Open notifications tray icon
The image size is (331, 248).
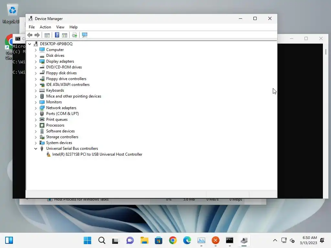(322, 240)
